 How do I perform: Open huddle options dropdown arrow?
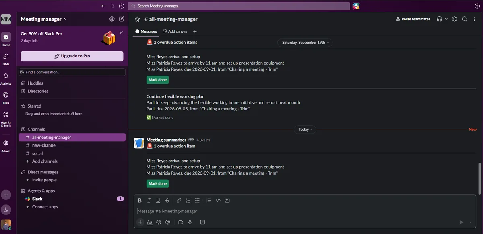pyautogui.click(x=446, y=19)
